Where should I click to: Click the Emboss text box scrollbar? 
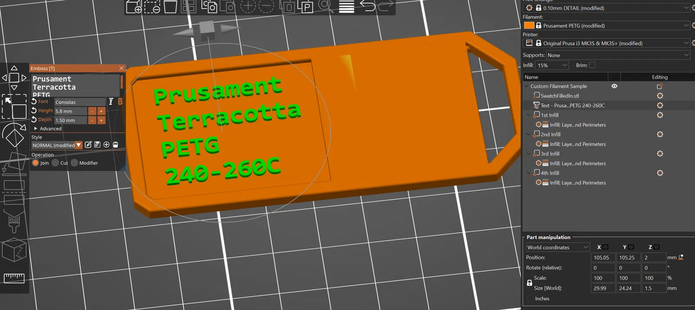click(x=122, y=82)
